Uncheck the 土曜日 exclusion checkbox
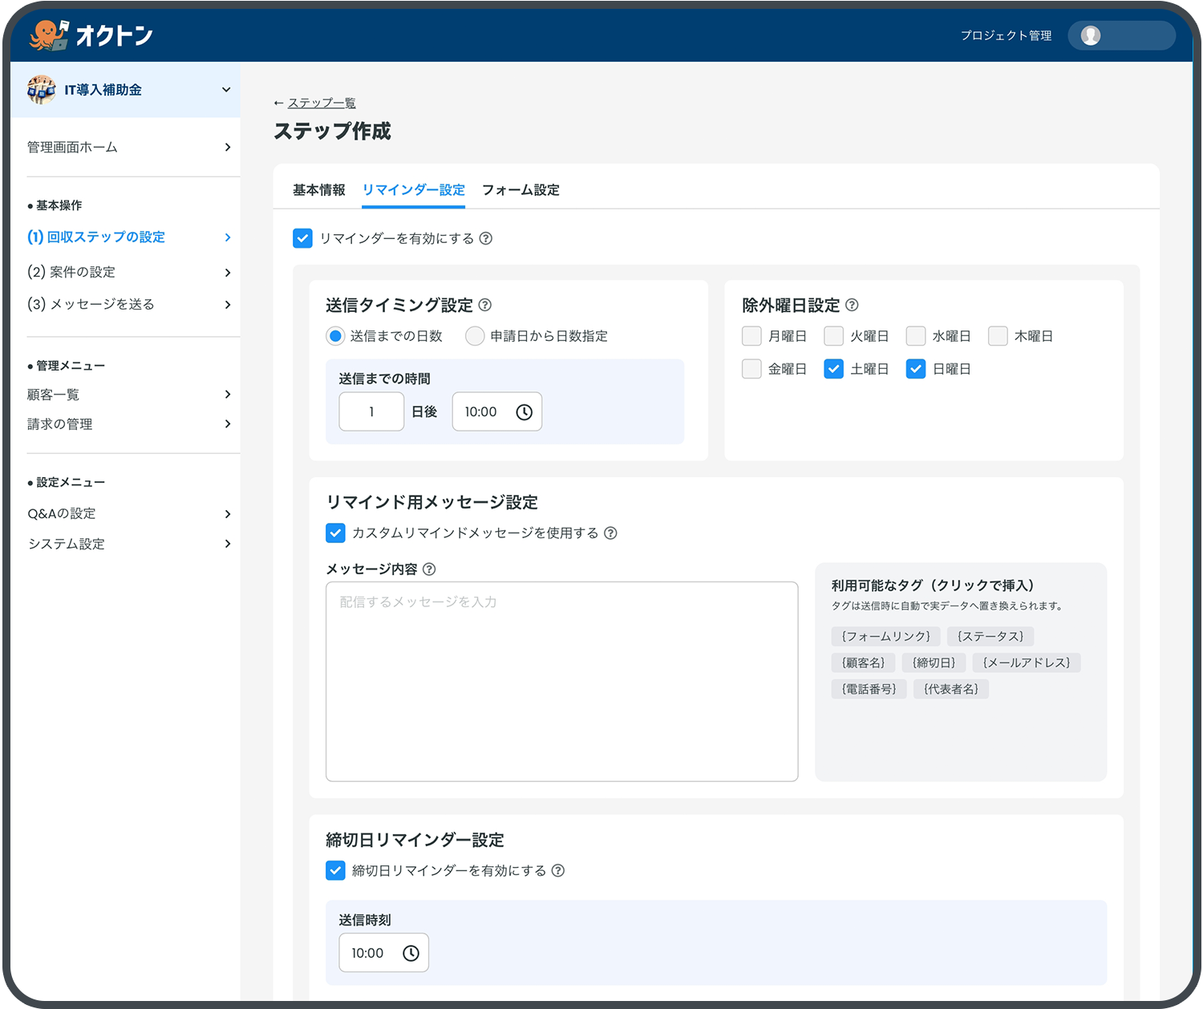The image size is (1203, 1009). (833, 369)
